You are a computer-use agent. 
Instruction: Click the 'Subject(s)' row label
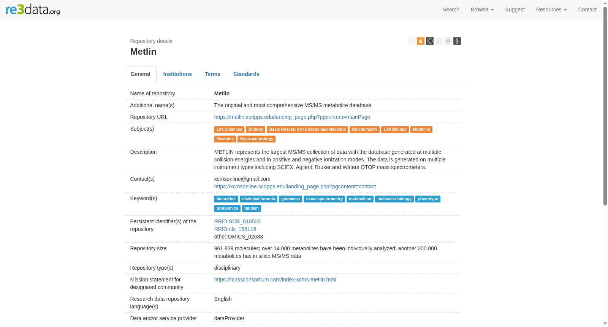142,129
